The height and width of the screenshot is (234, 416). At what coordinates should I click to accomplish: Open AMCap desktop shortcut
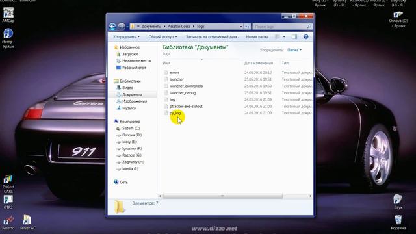click(x=8, y=15)
